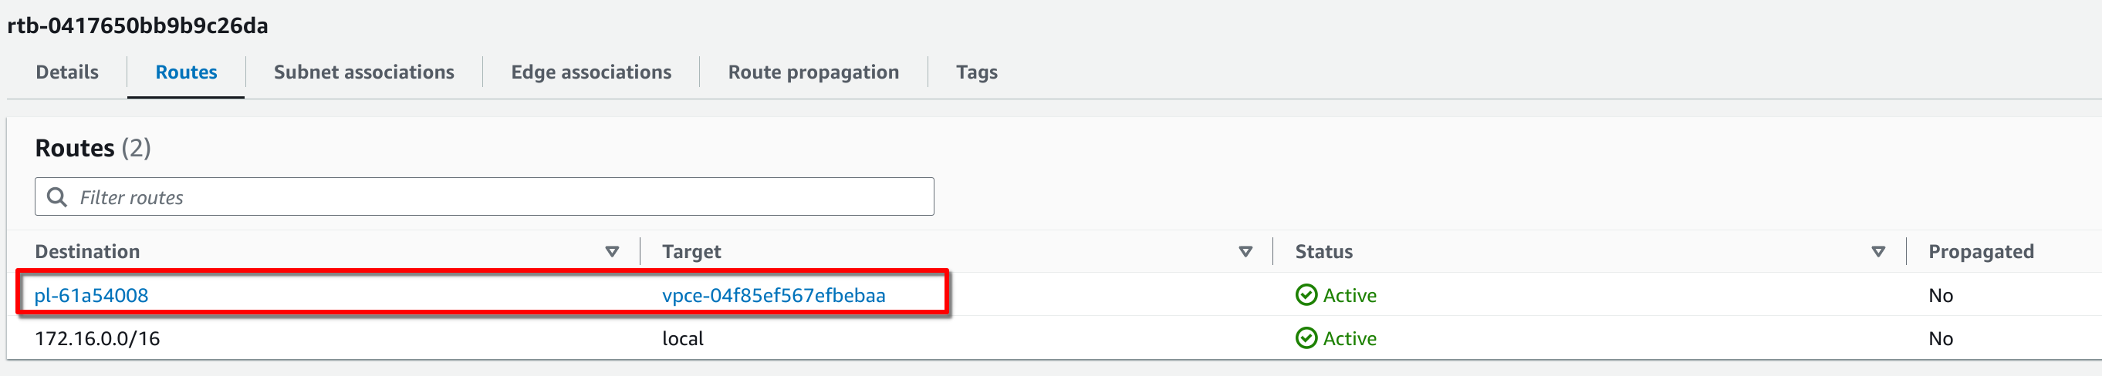The height and width of the screenshot is (376, 2102).
Task: Sort by Destination column arrow
Action: (x=612, y=252)
